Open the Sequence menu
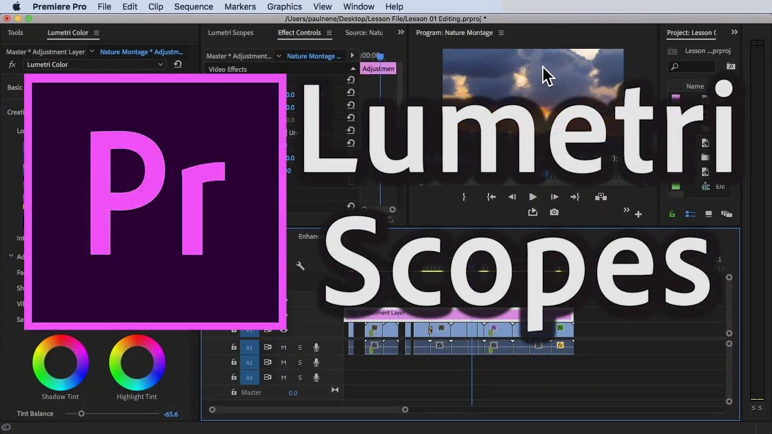Image resolution: width=772 pixels, height=434 pixels. [x=194, y=7]
